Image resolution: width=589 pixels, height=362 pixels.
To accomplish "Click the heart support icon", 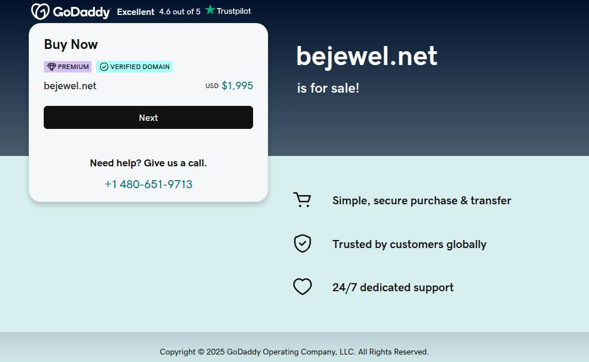I will [302, 287].
